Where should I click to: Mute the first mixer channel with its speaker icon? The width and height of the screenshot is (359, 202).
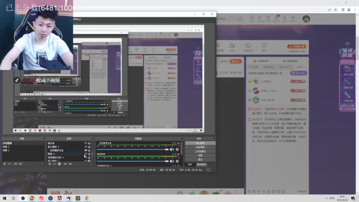click(172, 149)
